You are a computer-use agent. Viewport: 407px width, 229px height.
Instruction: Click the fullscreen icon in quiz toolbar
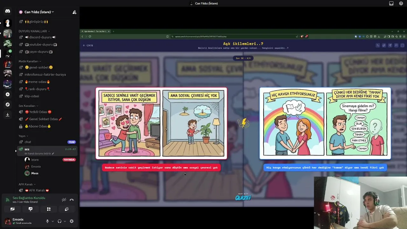(402, 45)
